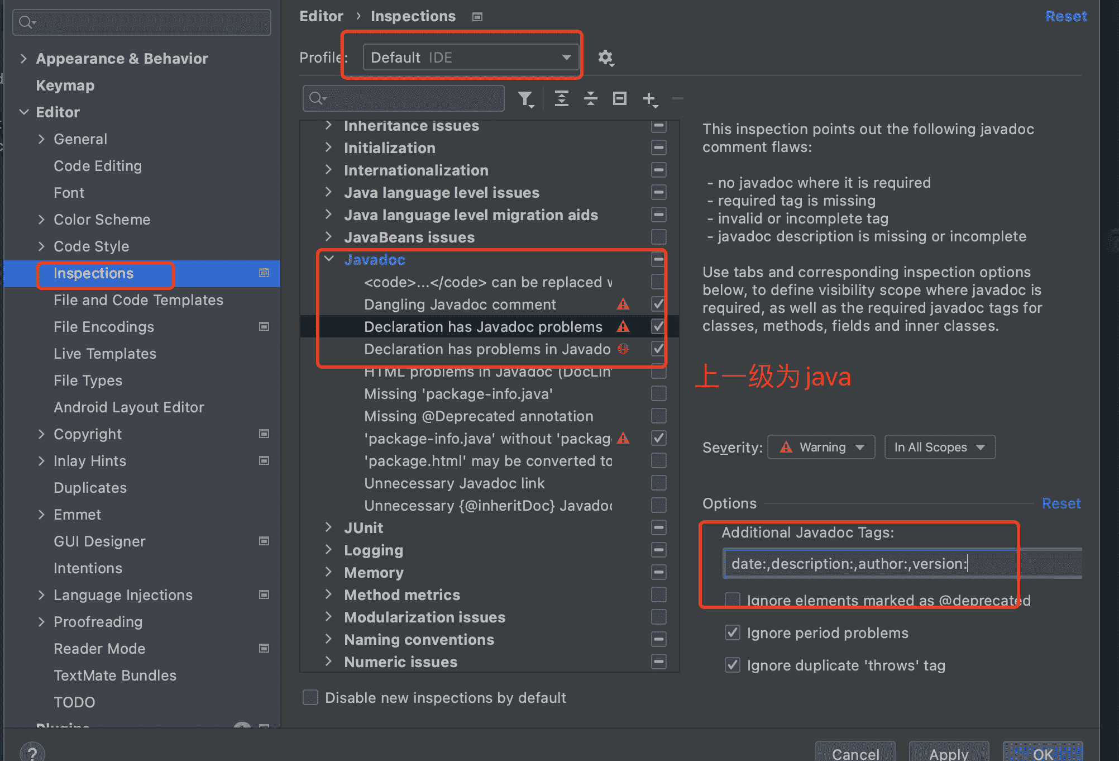The image size is (1119, 761).
Task: Toggle Declaration has Javadoc problems checkbox
Action: tap(659, 326)
